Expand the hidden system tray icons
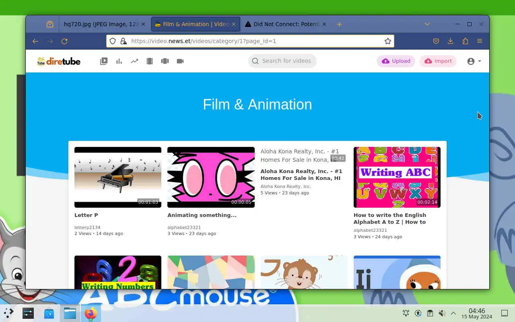 (x=453, y=313)
